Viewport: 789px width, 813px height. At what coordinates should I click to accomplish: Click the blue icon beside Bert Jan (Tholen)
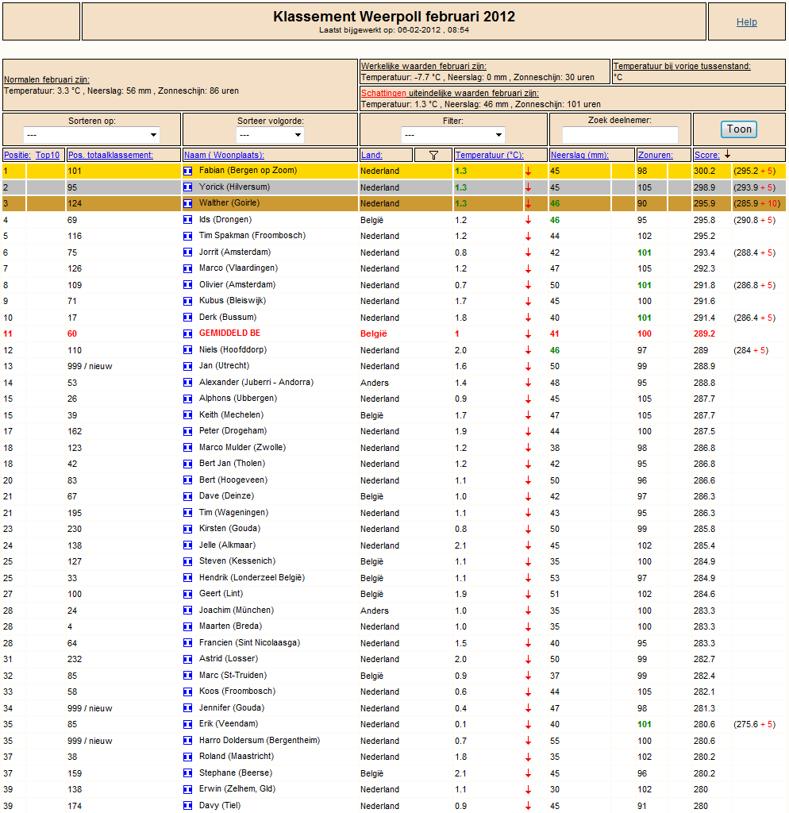(x=187, y=464)
